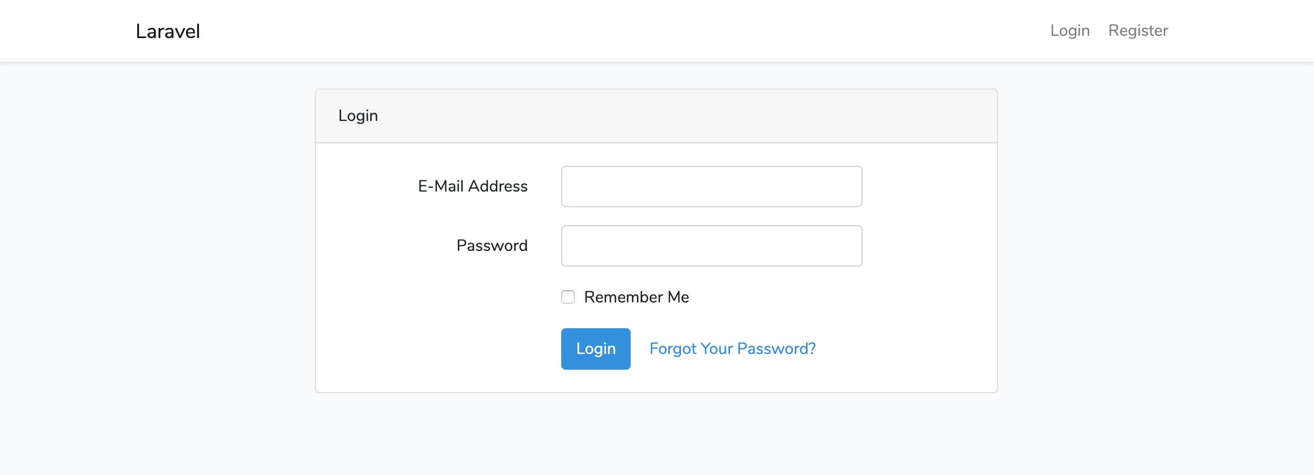Follow the Forgot Your Password? link
This screenshot has height=475, width=1314.
coord(732,349)
